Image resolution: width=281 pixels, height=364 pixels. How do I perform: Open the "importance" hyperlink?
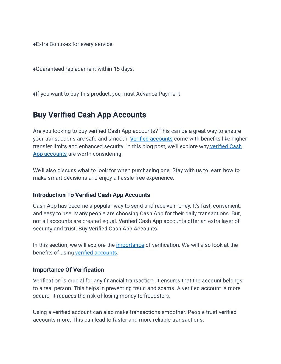click(x=130, y=245)
